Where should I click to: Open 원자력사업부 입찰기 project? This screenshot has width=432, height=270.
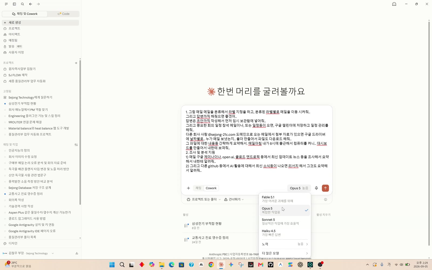coord(40,69)
